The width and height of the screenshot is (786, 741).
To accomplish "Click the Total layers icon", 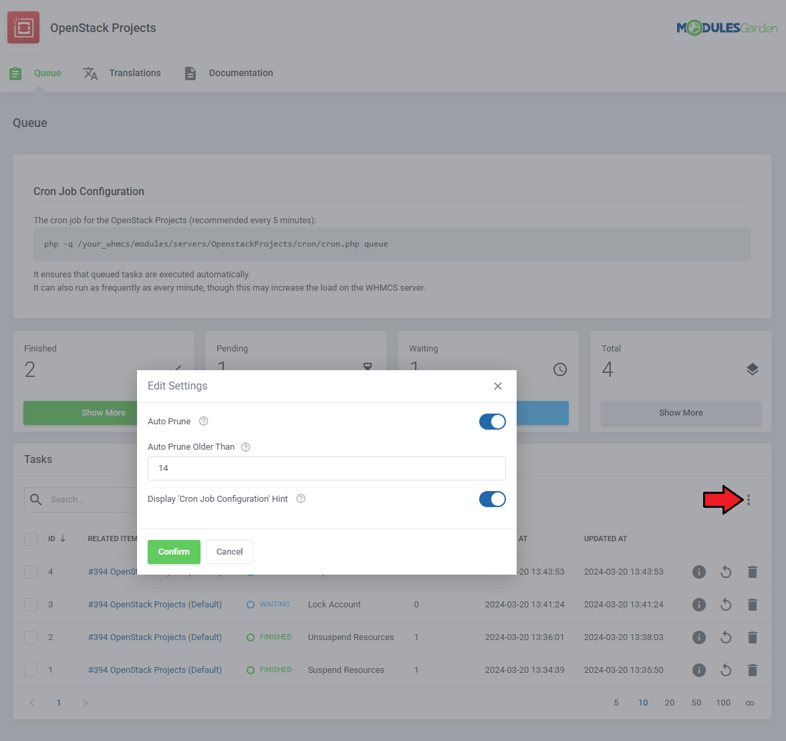I will coord(753,369).
